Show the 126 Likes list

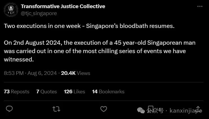(x=74, y=92)
